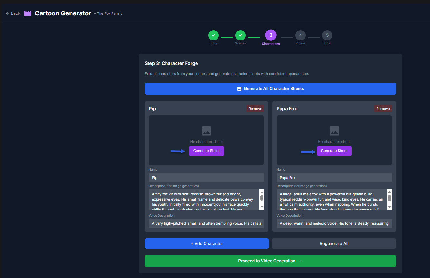Jump to the Final step 5 circle

(327, 35)
